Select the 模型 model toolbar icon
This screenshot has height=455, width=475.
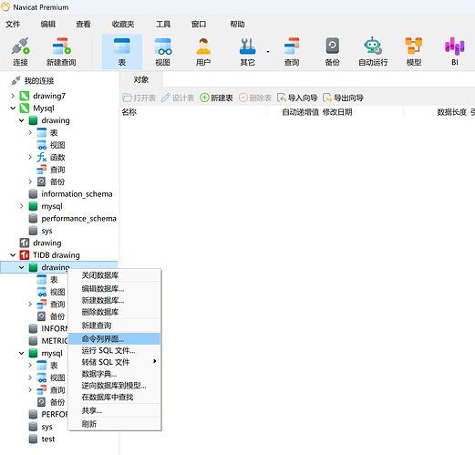click(414, 51)
